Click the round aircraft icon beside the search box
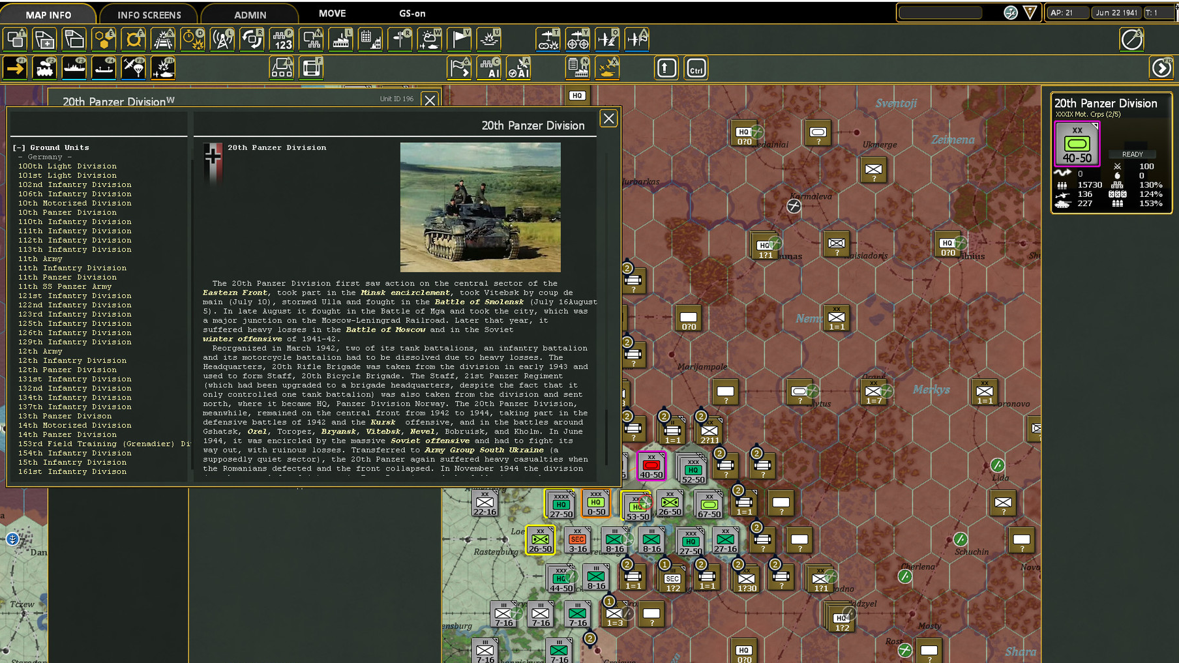Screen dimensions: 1179x663 [x=1011, y=12]
